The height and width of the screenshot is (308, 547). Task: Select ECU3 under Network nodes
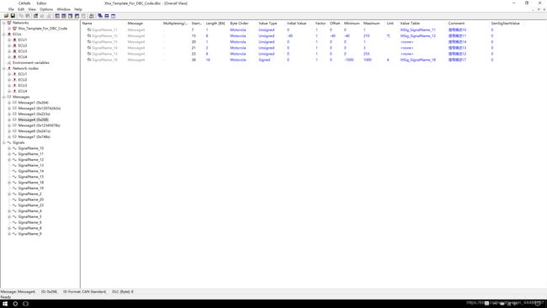23,86
